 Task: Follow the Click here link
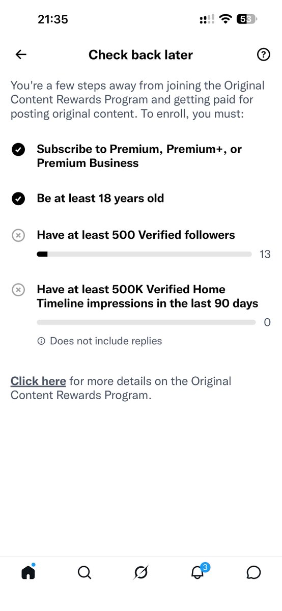tap(38, 381)
